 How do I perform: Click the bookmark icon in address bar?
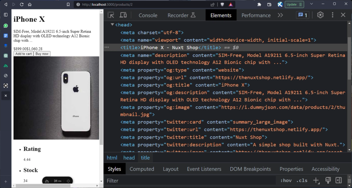point(68,4)
